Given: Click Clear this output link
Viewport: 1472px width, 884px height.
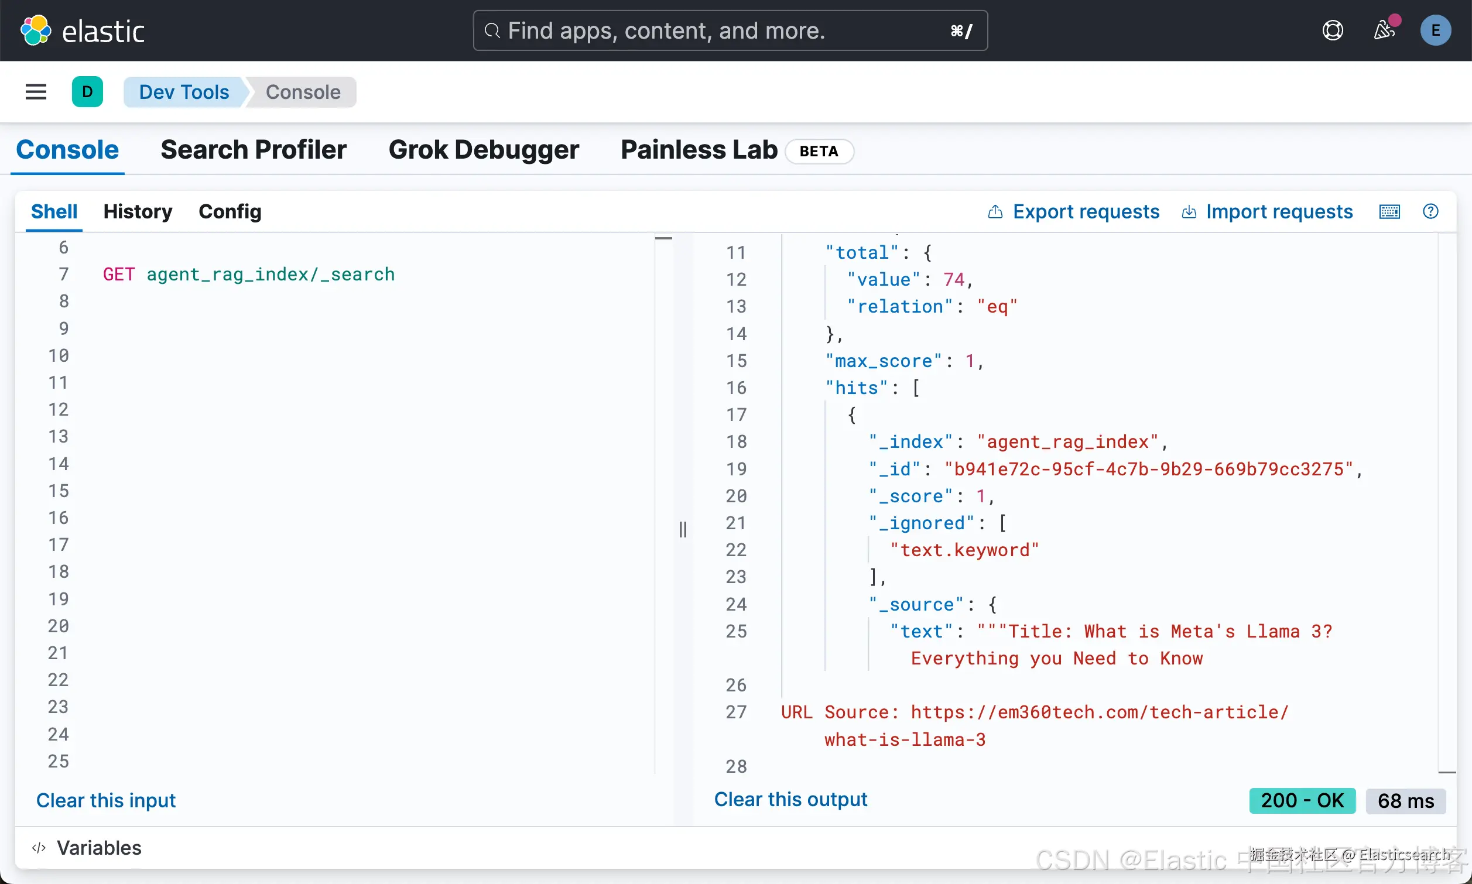Looking at the screenshot, I should click(x=790, y=799).
